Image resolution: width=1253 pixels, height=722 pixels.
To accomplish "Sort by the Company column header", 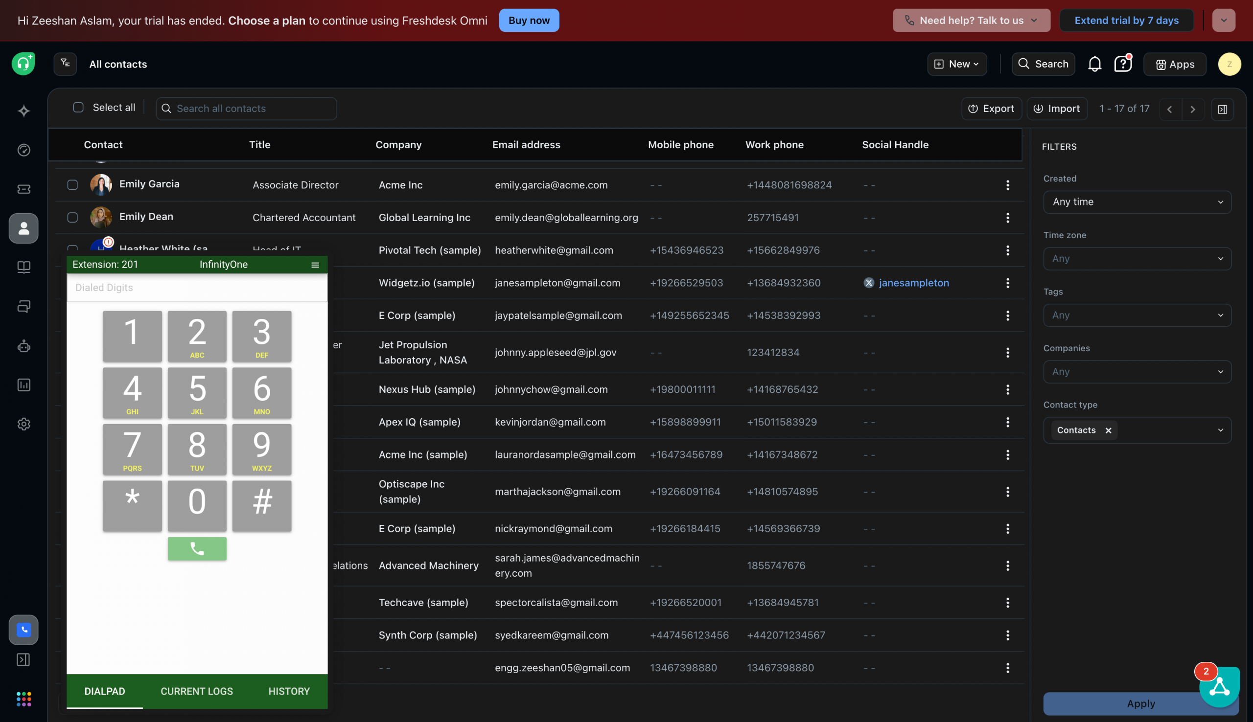I will (x=398, y=145).
